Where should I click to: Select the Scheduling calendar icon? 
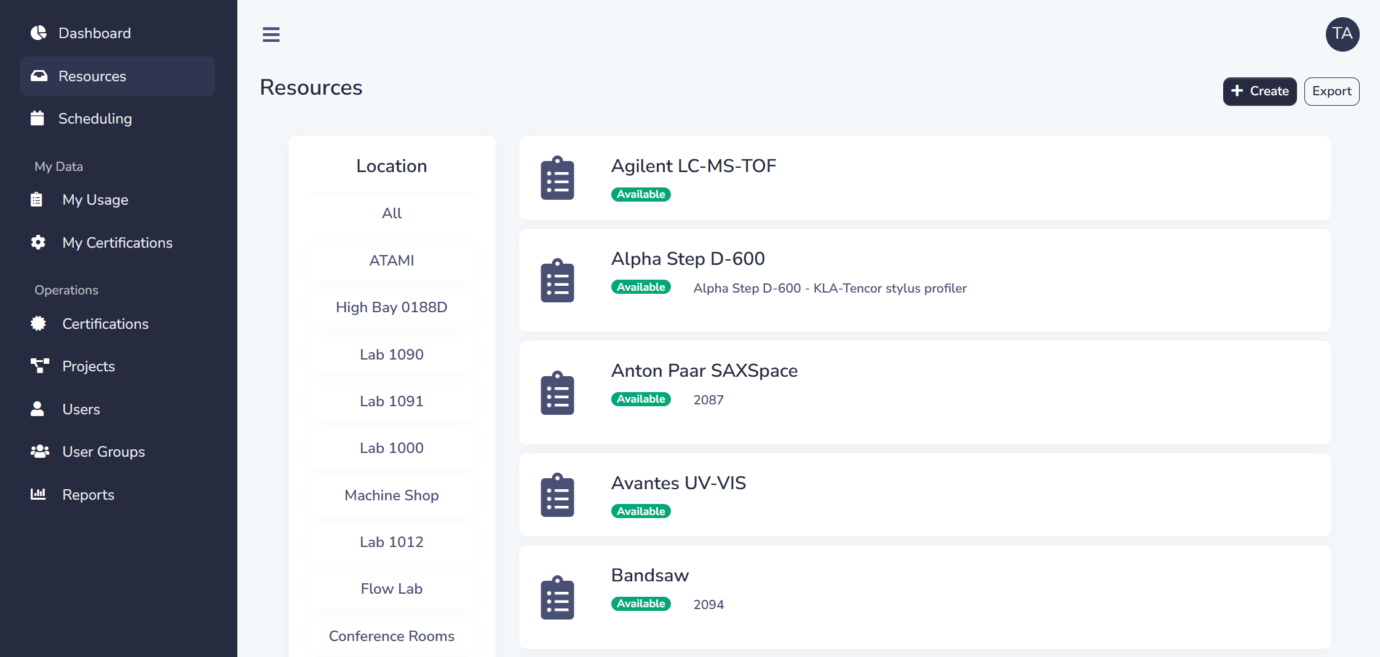(38, 118)
